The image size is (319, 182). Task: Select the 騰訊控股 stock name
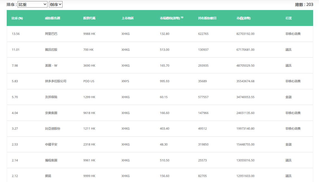click(51, 50)
